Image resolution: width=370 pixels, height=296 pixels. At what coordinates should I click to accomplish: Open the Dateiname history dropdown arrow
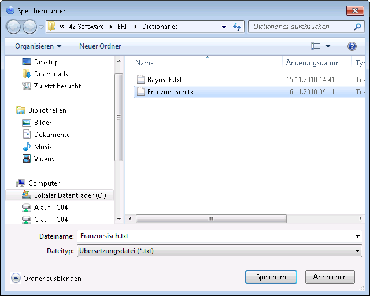pyautogui.click(x=357, y=236)
